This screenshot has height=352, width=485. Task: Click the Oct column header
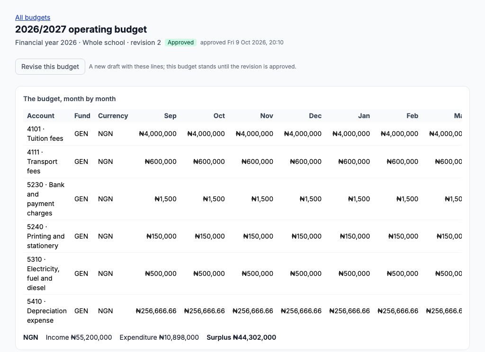tap(219, 116)
